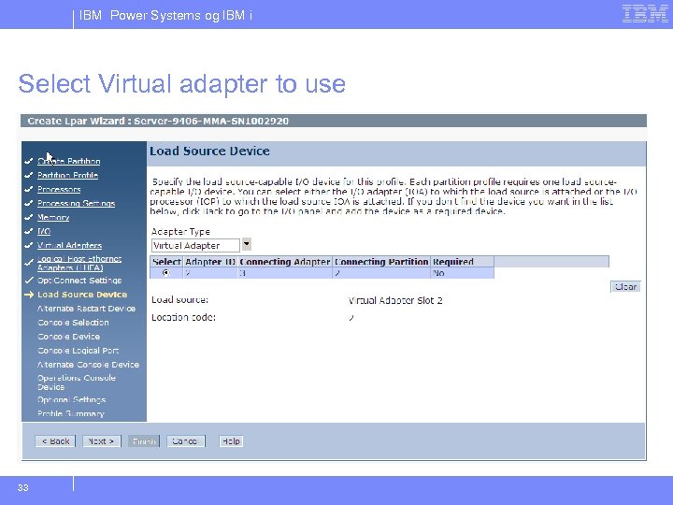This screenshot has height=505, width=673.
Task: Click the checkmark icon beside OptiConnect Settings
Action: tap(29, 281)
